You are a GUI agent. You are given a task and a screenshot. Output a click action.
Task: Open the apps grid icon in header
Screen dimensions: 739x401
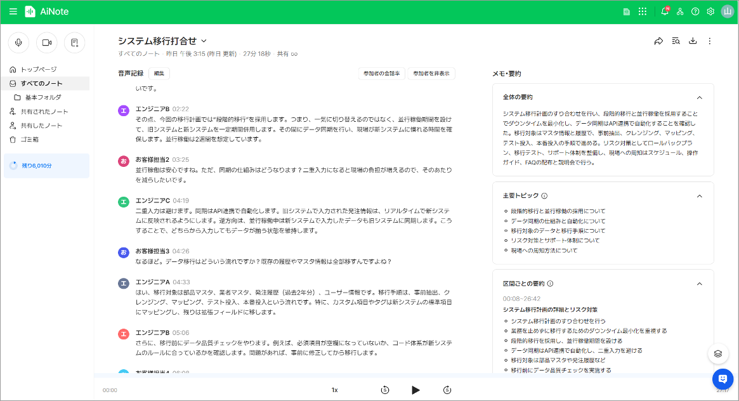point(643,11)
